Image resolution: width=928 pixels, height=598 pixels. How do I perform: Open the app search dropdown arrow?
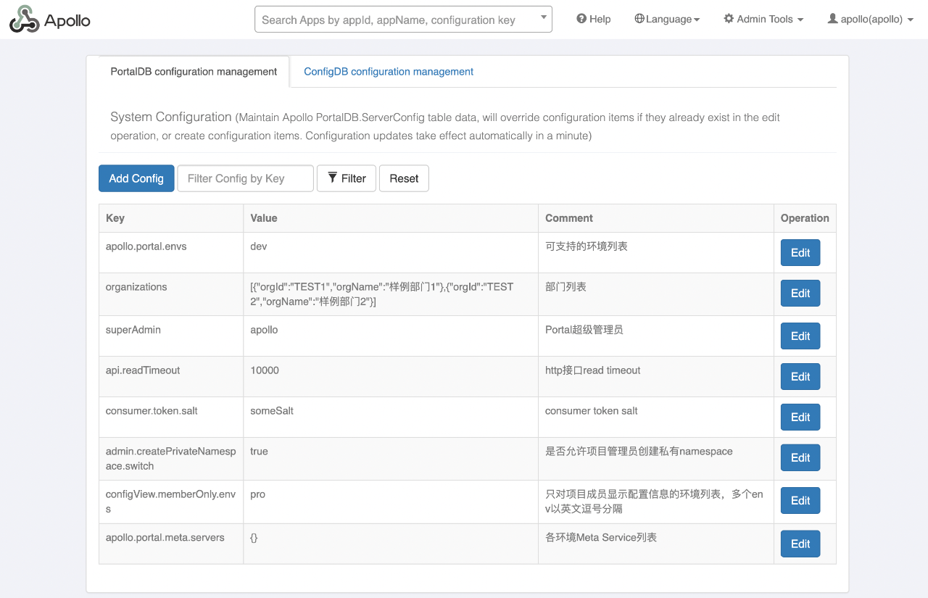pyautogui.click(x=544, y=18)
